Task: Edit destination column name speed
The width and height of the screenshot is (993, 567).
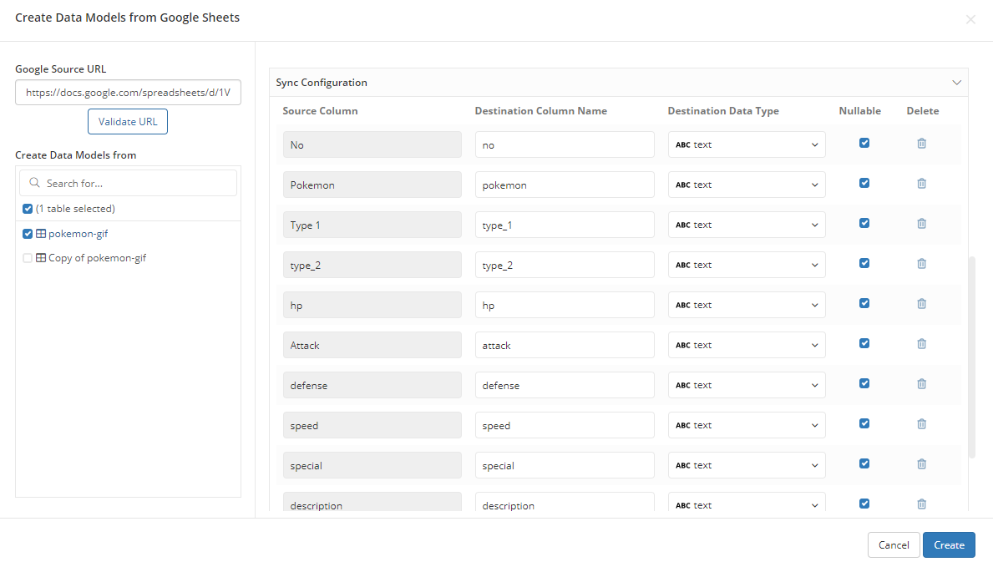Action: click(x=565, y=425)
